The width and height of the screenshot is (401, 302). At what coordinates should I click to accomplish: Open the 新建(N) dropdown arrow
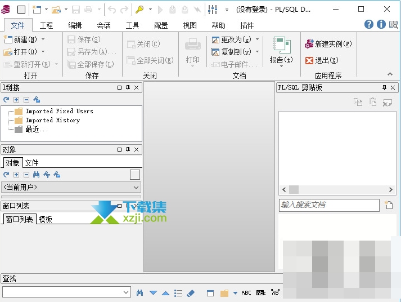43,39
